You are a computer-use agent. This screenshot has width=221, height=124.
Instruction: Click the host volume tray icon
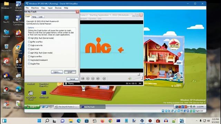(x=209, y=121)
